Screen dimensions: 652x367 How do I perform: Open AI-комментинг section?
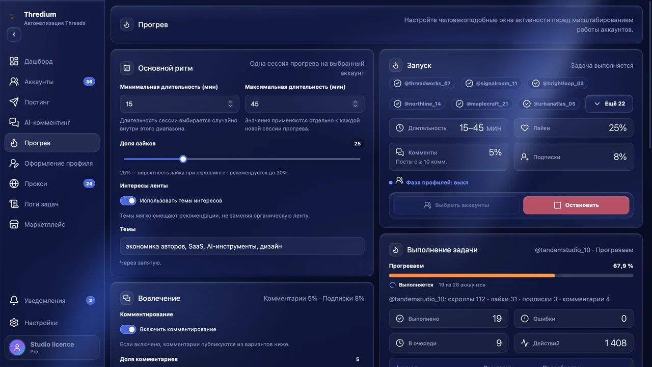52,122
